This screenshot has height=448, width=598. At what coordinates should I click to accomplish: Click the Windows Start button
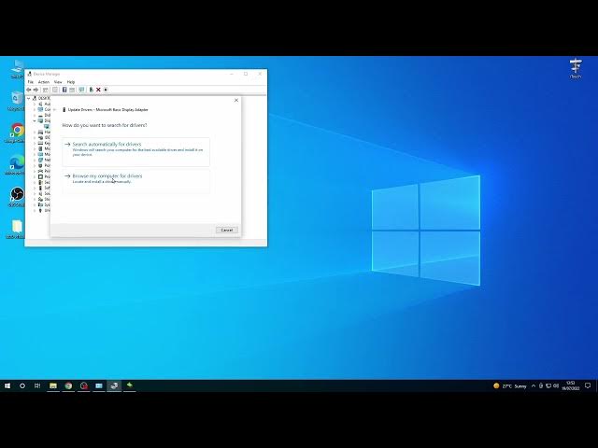(x=7, y=385)
